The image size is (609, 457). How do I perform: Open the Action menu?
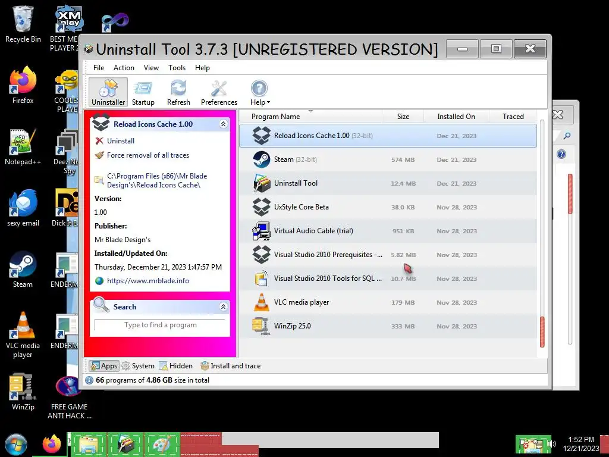[x=124, y=68]
